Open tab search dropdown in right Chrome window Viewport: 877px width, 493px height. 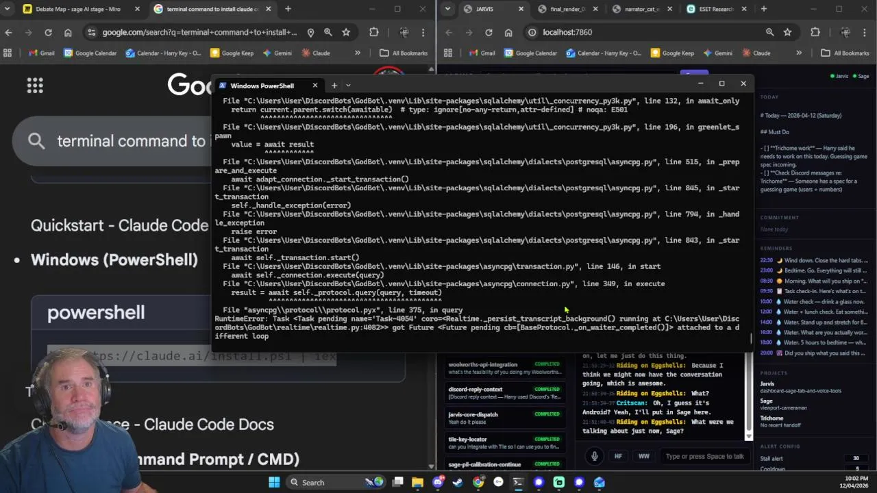tap(447, 9)
